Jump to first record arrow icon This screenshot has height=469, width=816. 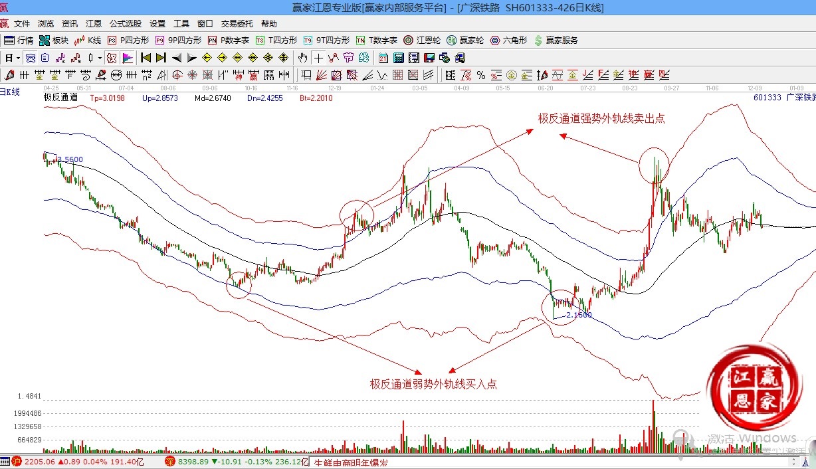tap(146, 58)
